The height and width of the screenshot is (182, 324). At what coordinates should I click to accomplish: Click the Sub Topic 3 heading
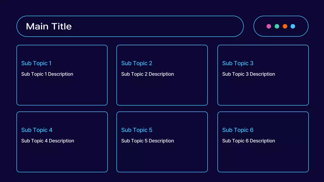(238, 63)
